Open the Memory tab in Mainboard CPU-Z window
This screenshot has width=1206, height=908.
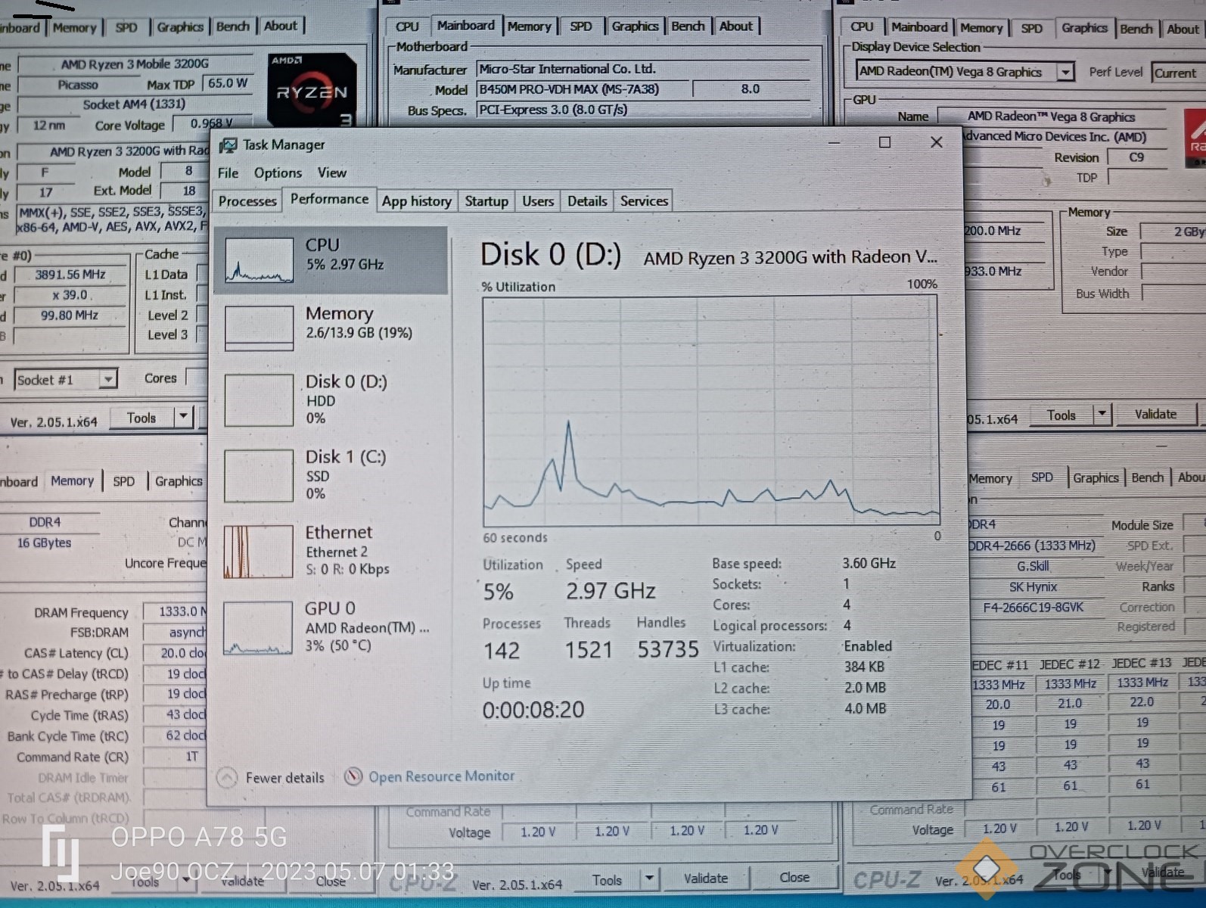[530, 26]
